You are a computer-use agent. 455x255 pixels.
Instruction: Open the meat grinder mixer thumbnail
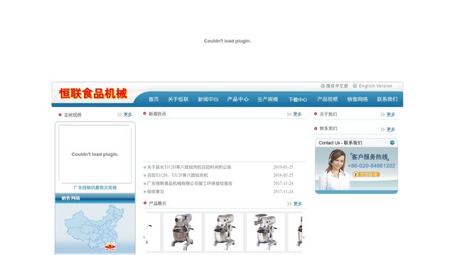tap(265, 232)
